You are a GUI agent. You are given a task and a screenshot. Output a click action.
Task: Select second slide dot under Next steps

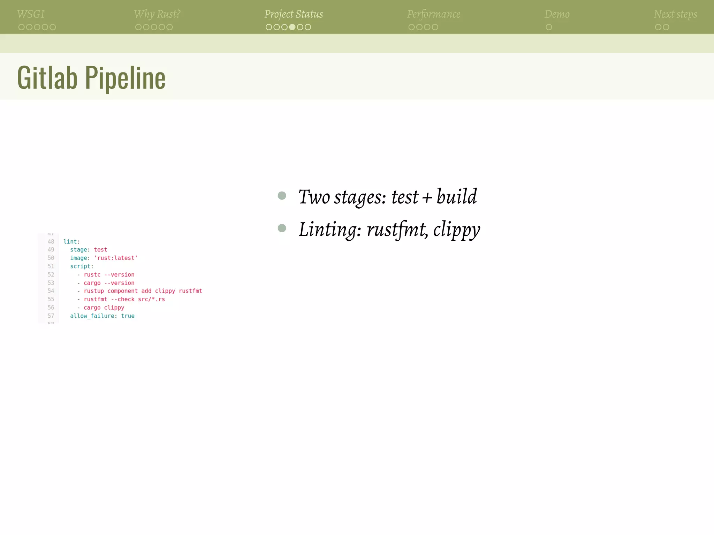pos(666,27)
